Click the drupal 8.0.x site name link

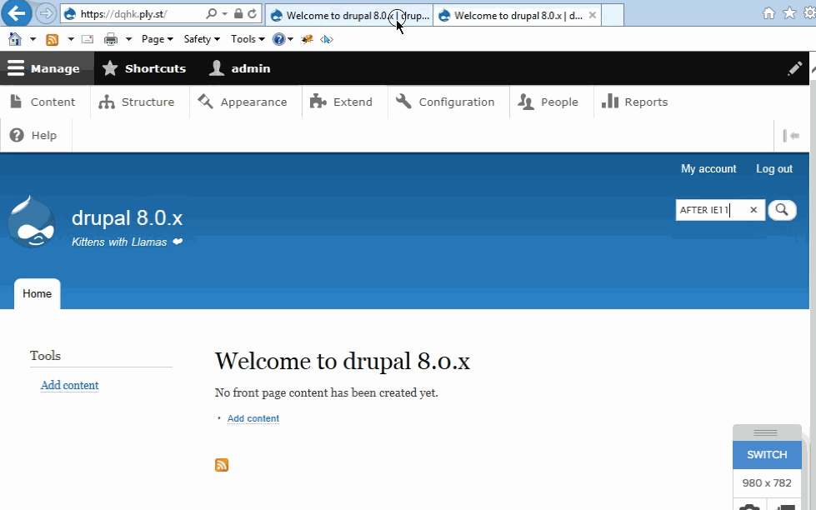click(127, 218)
